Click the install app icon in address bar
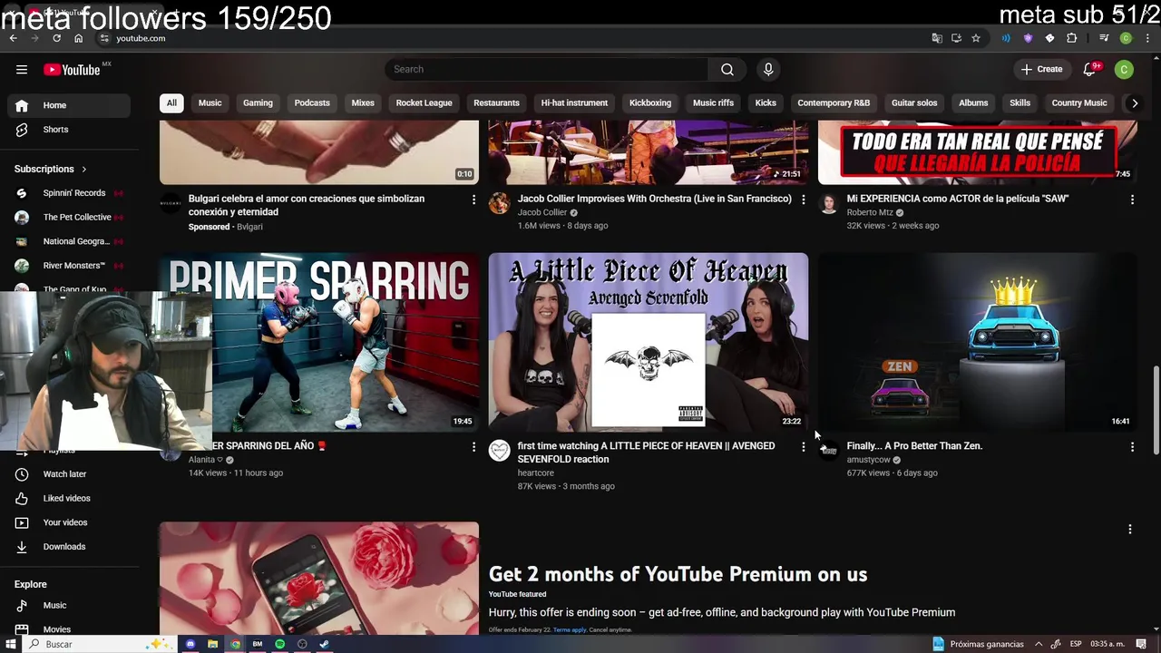Image resolution: width=1161 pixels, height=653 pixels. tap(956, 38)
